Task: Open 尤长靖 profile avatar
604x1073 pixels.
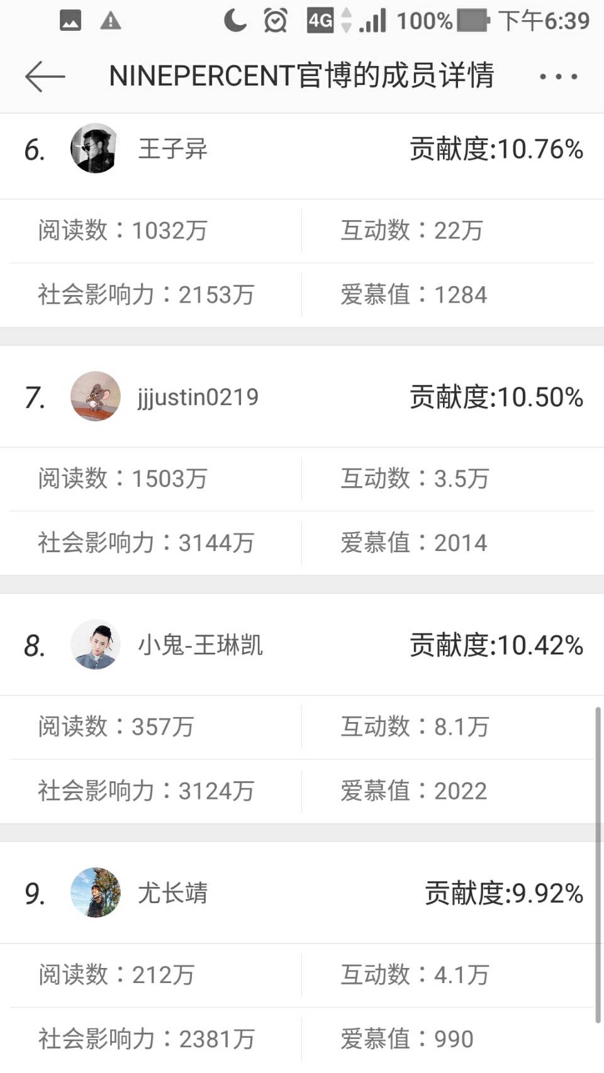Action: pyautogui.click(x=95, y=892)
